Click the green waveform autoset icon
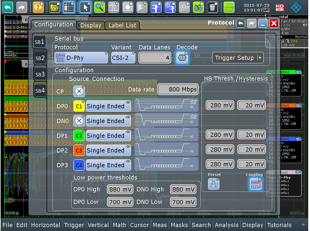The width and height of the screenshot is (310, 231). [x=229, y=7]
